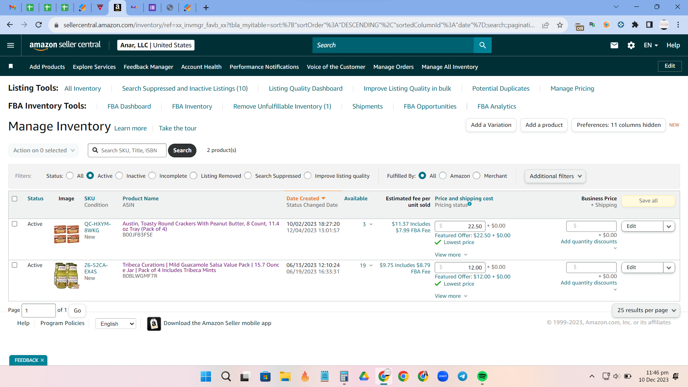Select Fulfilled By Merchant radio button

[477, 176]
